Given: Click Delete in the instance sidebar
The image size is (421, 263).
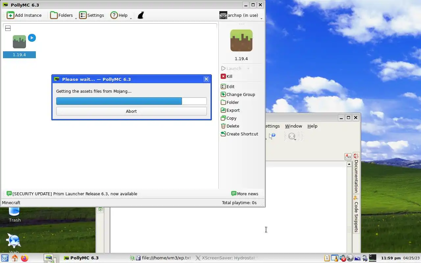Looking at the screenshot, I should 230,126.
